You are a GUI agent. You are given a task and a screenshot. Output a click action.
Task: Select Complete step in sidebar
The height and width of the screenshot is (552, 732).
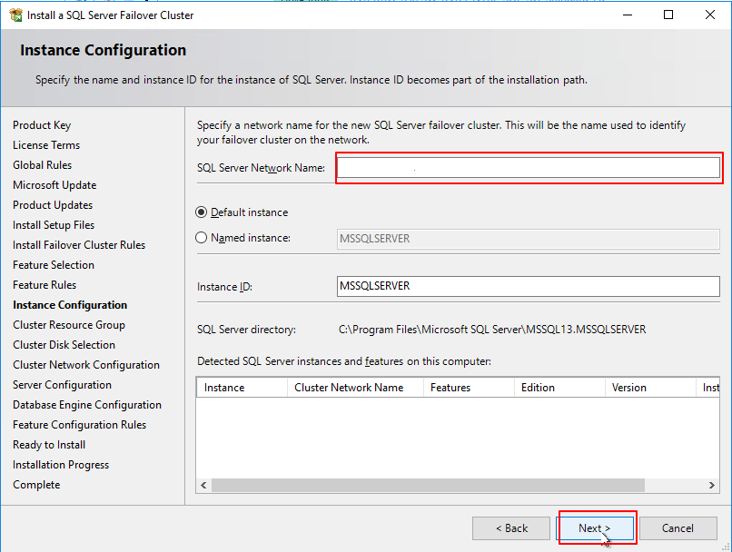[x=36, y=485]
